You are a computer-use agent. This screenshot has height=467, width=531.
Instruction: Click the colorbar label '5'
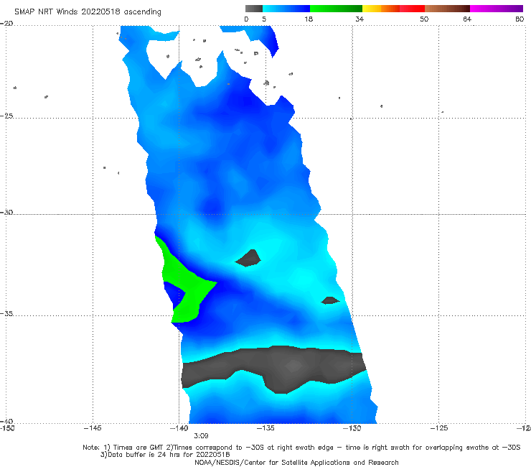[x=264, y=19]
